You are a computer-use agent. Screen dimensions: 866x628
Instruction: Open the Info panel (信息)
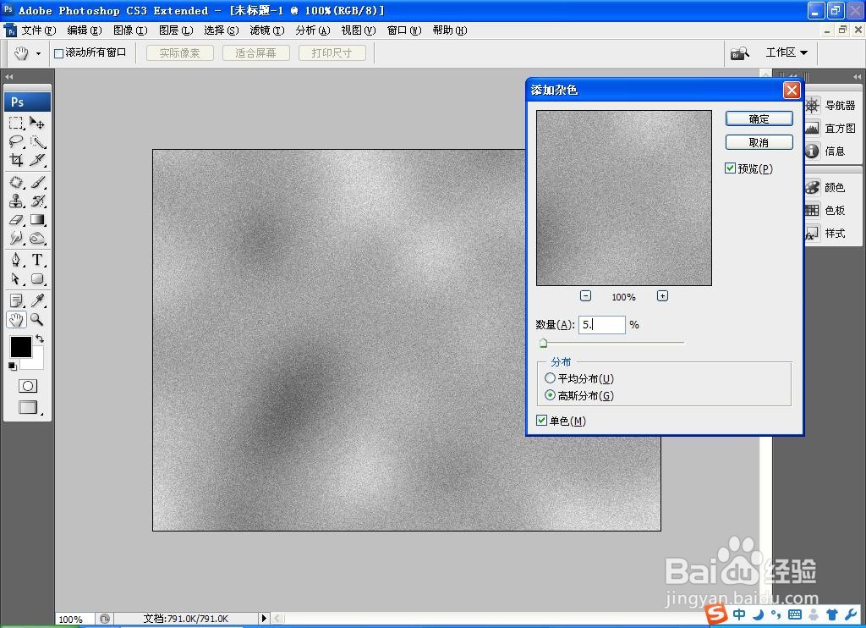tap(825, 151)
